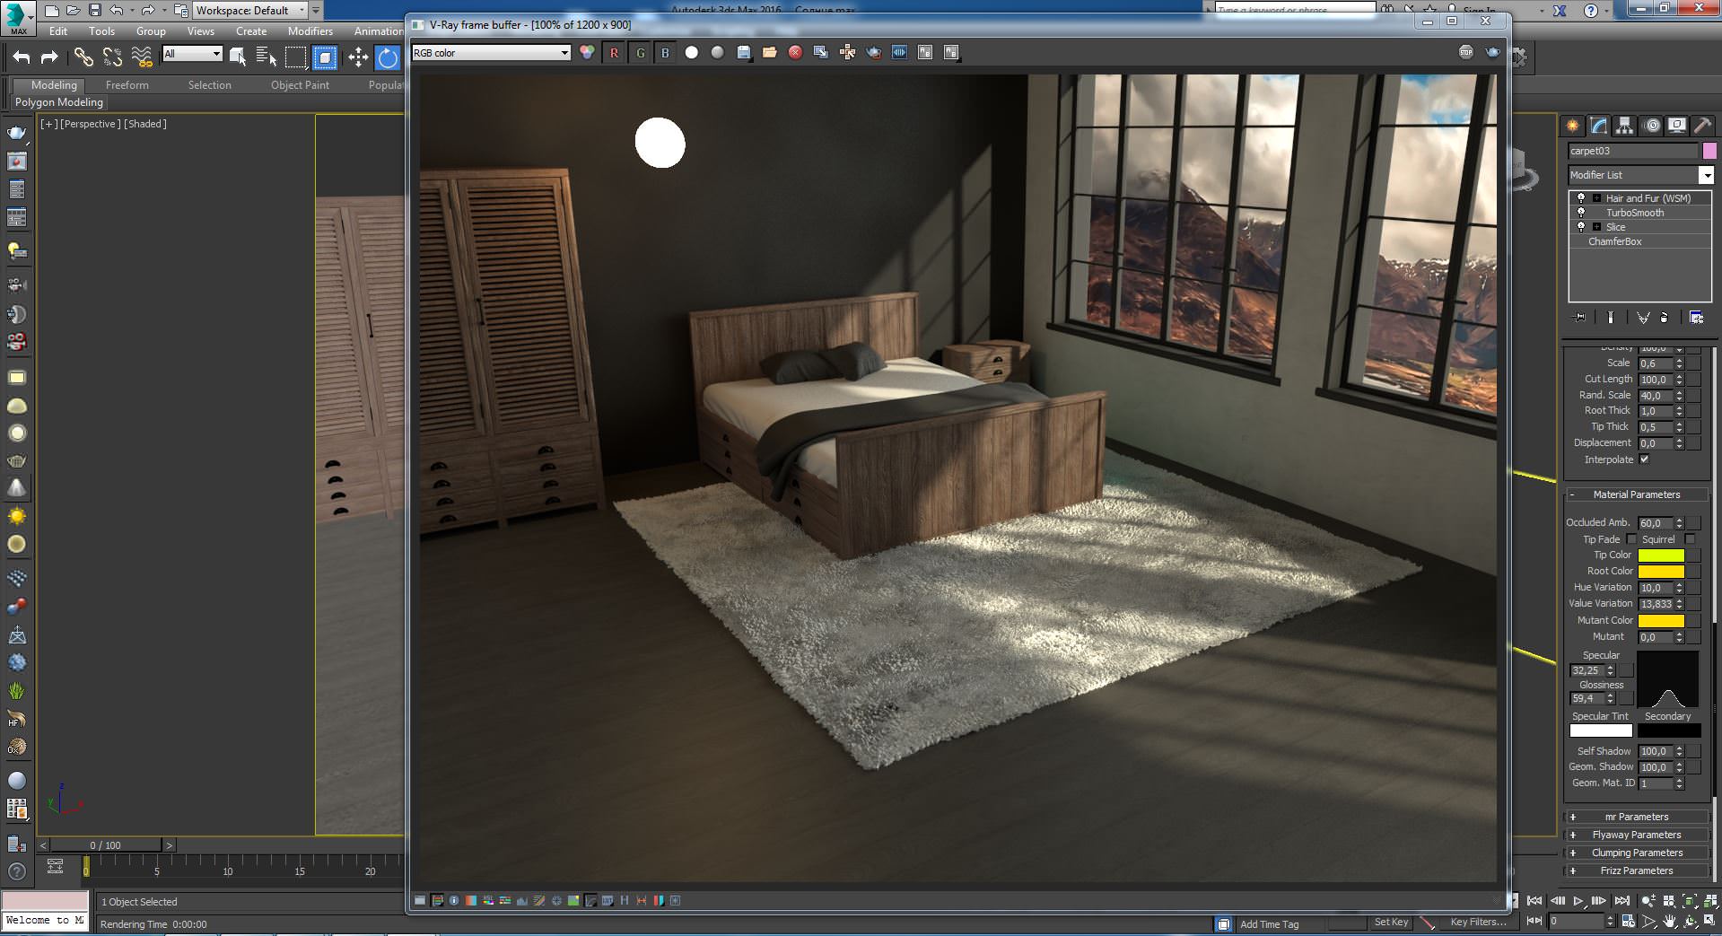Toggle the Interpolate checkbox
The height and width of the screenshot is (936, 1722).
click(1644, 459)
